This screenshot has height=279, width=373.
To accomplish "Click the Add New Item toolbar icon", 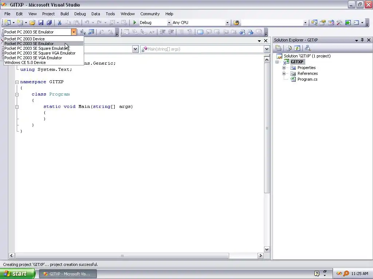I will [20, 23].
